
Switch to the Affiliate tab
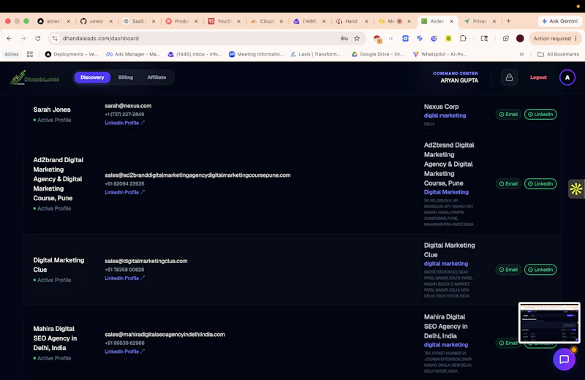(x=156, y=77)
